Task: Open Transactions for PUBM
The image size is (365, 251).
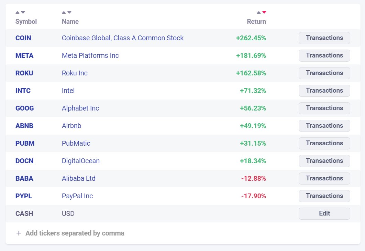Action: tap(324, 143)
